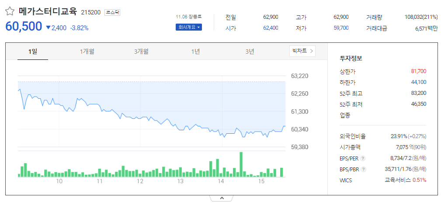Screen dimensions: 448x212
Task: Click the 시가총액 value 7,075 억
Action: (404, 147)
